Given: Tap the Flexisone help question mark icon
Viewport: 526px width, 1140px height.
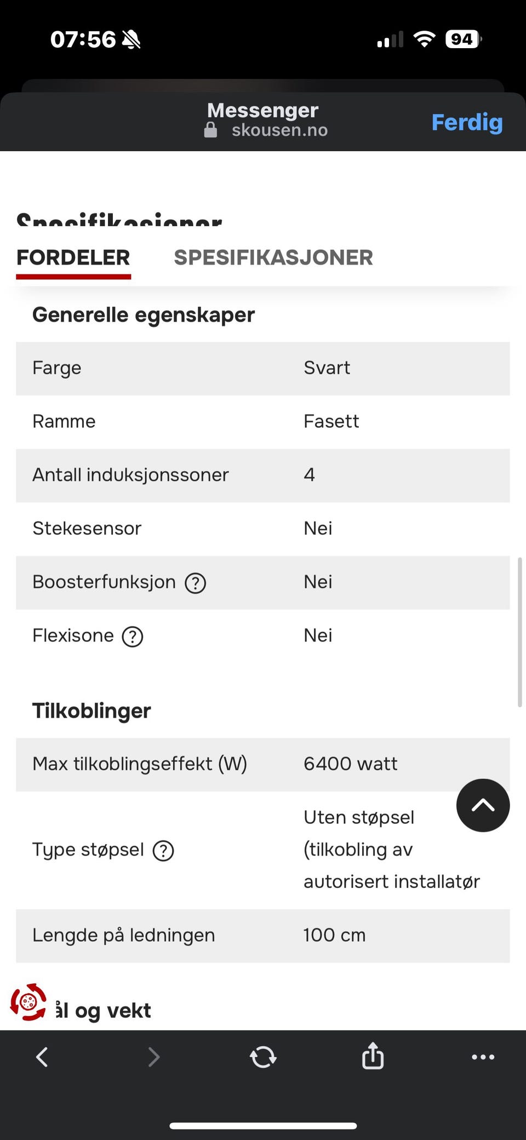Looking at the screenshot, I should [x=133, y=637].
